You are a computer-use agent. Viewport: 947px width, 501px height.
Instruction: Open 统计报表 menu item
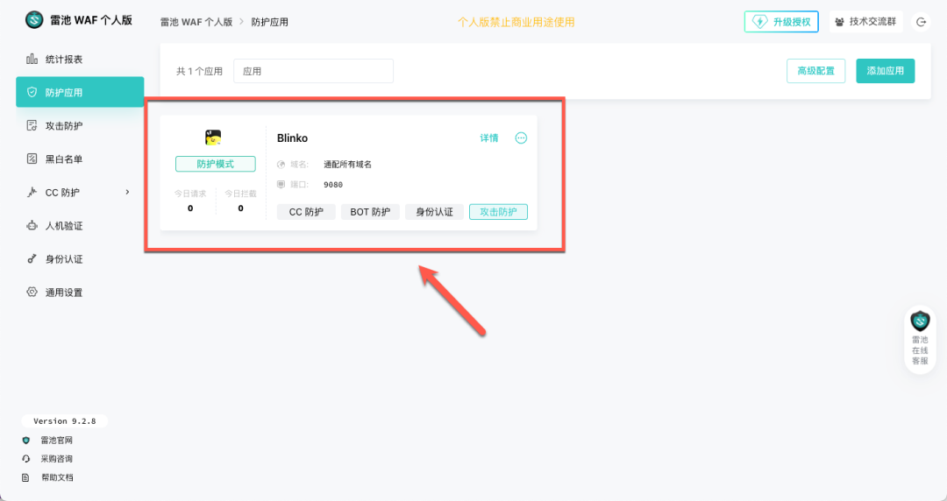80,59
